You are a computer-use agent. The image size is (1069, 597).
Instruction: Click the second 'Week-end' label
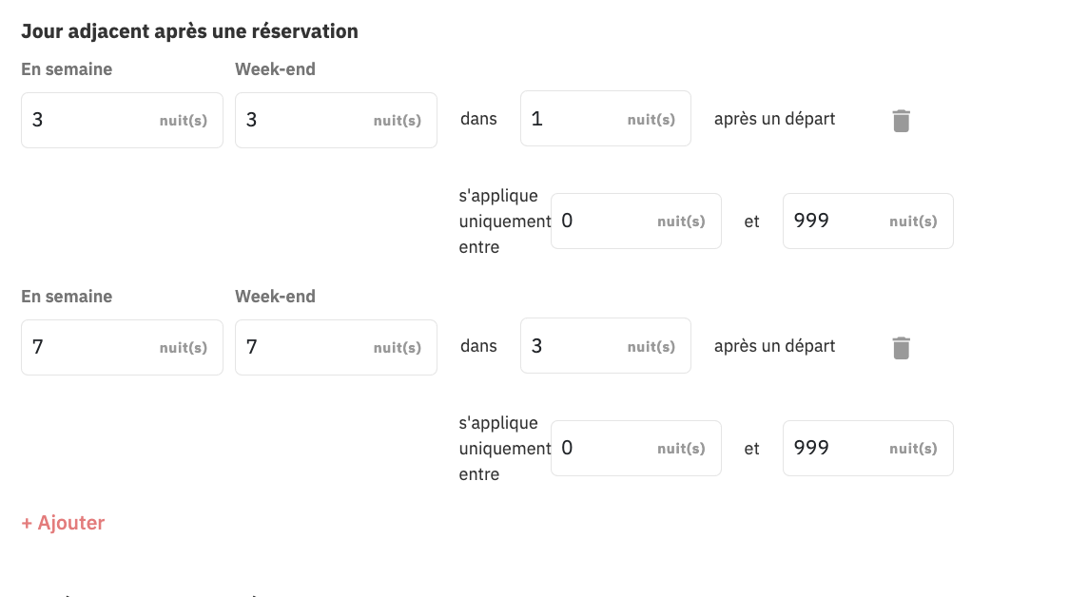coord(276,297)
